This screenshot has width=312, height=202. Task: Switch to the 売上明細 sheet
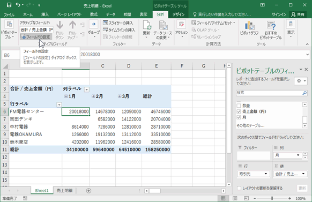point(64,190)
